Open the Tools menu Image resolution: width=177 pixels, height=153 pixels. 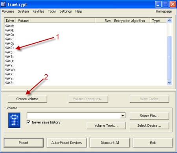52,11
